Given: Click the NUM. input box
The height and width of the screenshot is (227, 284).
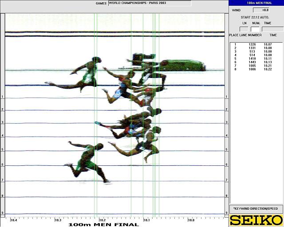Looking at the screenshot, I should (x=255, y=29).
